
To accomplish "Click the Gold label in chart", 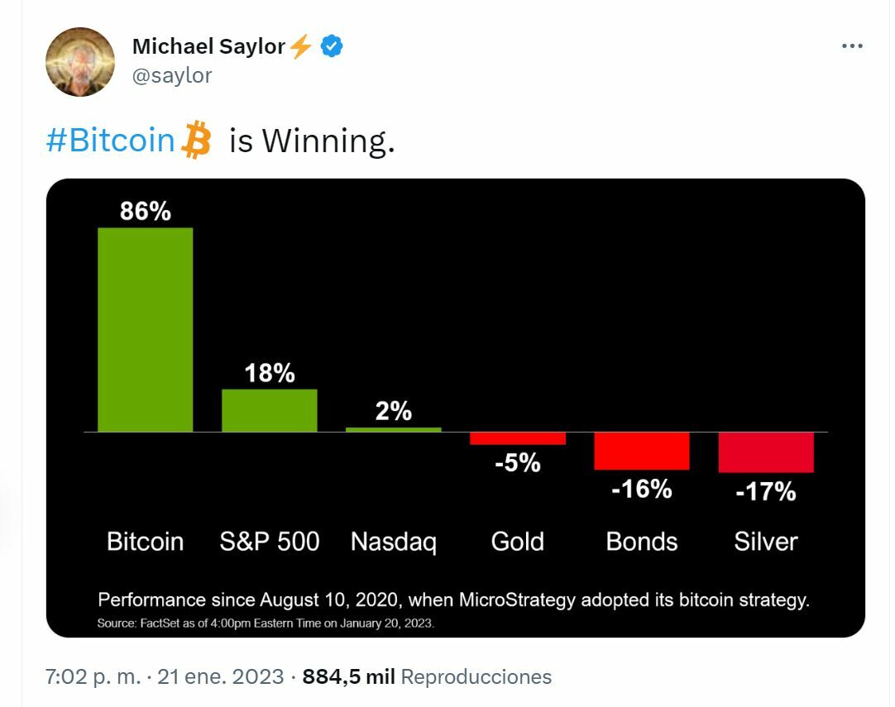I will [517, 542].
